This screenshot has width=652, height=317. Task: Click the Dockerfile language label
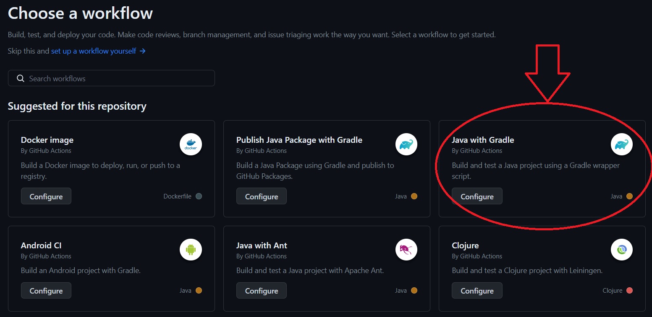tap(177, 196)
